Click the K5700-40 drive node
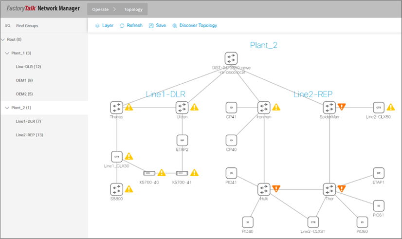 (x=149, y=173)
